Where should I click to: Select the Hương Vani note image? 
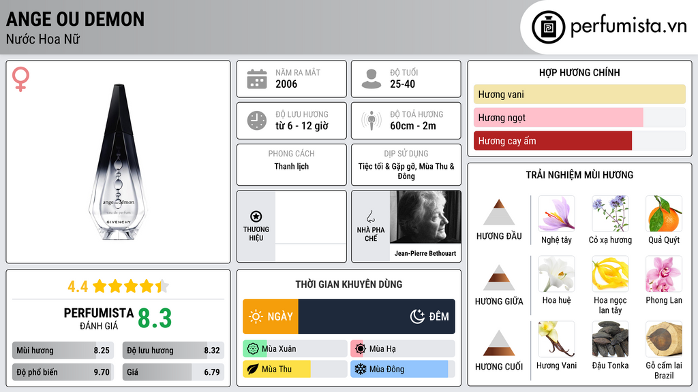point(556,340)
